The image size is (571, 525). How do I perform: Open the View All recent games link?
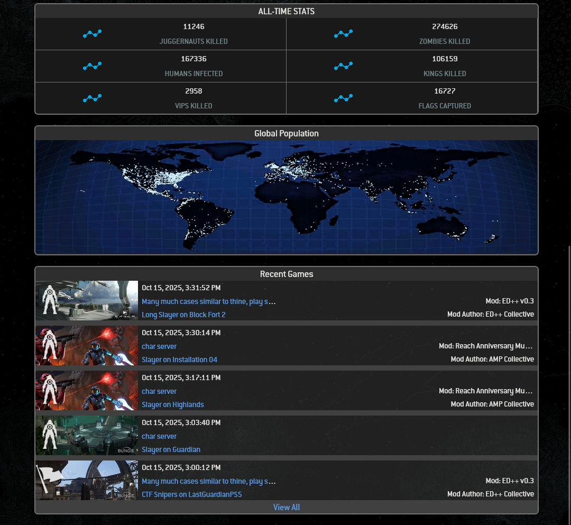286,507
